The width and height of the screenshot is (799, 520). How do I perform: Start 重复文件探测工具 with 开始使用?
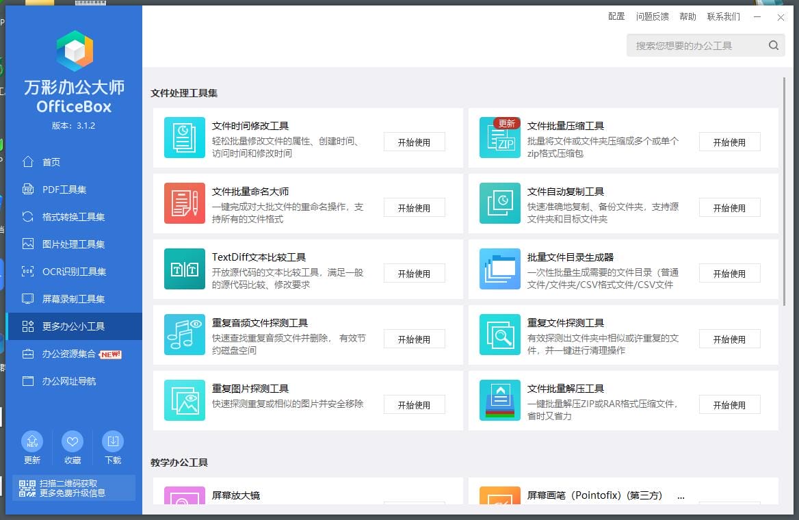coord(729,339)
